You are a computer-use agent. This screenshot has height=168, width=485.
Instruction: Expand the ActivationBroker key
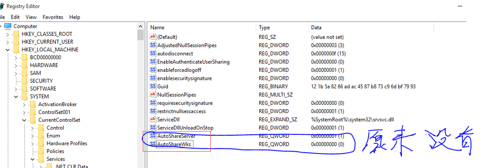pyautogui.click(x=24, y=104)
